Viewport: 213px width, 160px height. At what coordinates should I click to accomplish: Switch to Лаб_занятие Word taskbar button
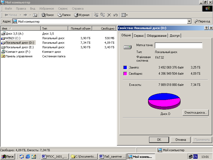tap(113, 157)
